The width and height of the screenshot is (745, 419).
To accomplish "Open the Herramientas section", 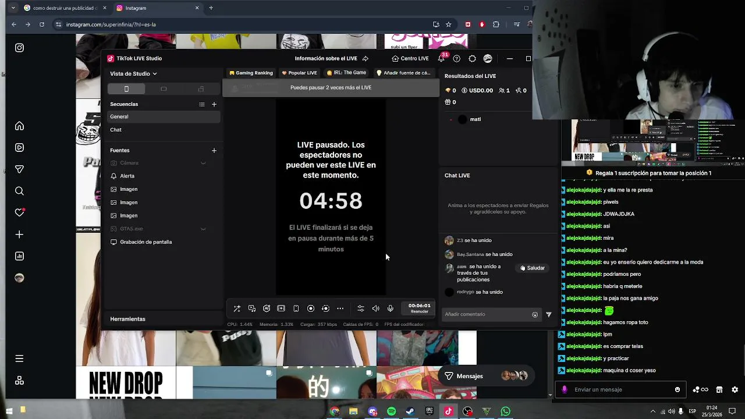I will pyautogui.click(x=127, y=319).
